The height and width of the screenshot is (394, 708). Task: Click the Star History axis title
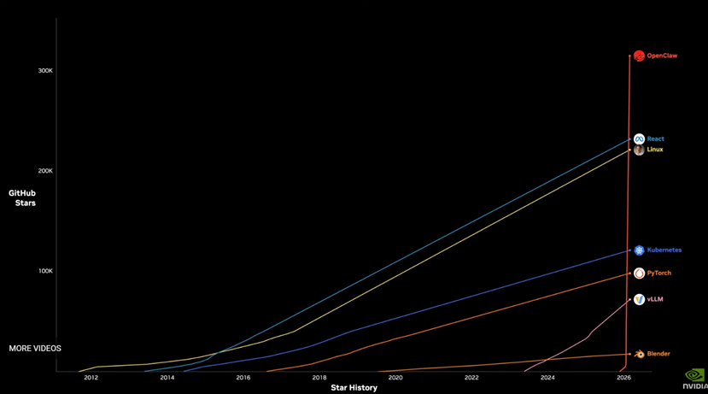[x=354, y=388]
